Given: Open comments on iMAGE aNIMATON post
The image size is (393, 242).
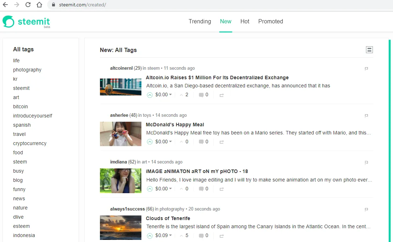Looking at the screenshot, I should [203, 189].
